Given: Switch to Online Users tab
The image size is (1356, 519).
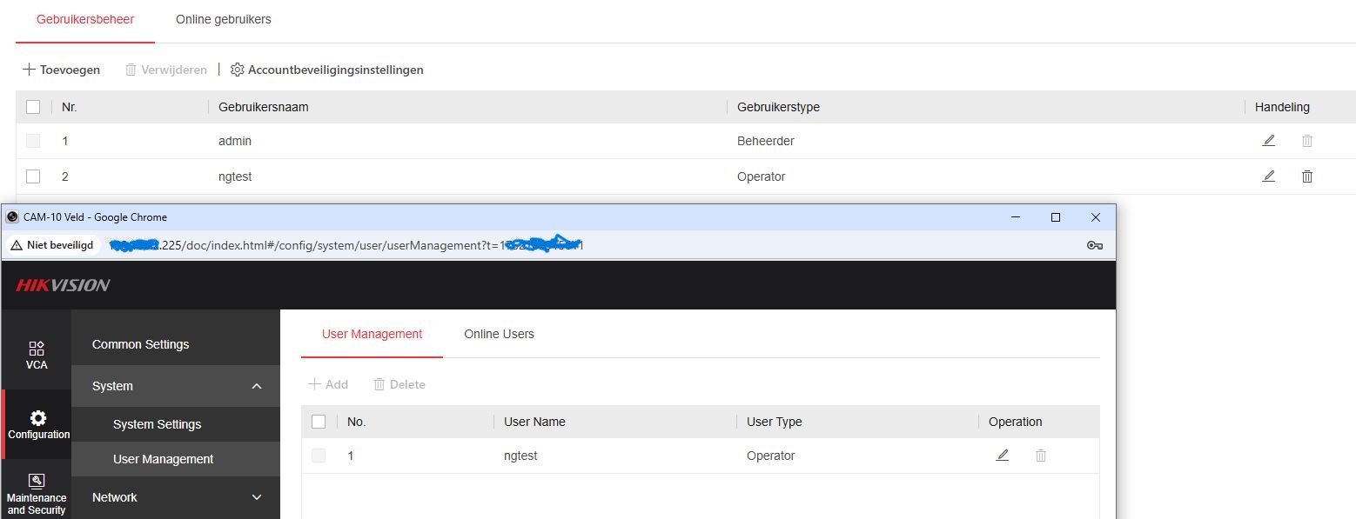Looking at the screenshot, I should point(499,334).
